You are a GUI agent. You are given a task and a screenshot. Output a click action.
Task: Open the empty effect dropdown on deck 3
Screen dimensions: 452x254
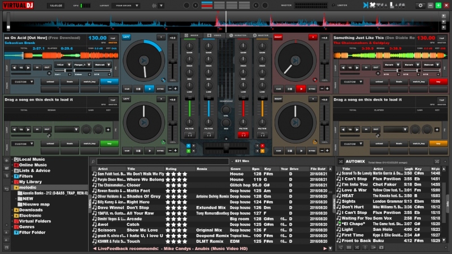(x=67, y=130)
